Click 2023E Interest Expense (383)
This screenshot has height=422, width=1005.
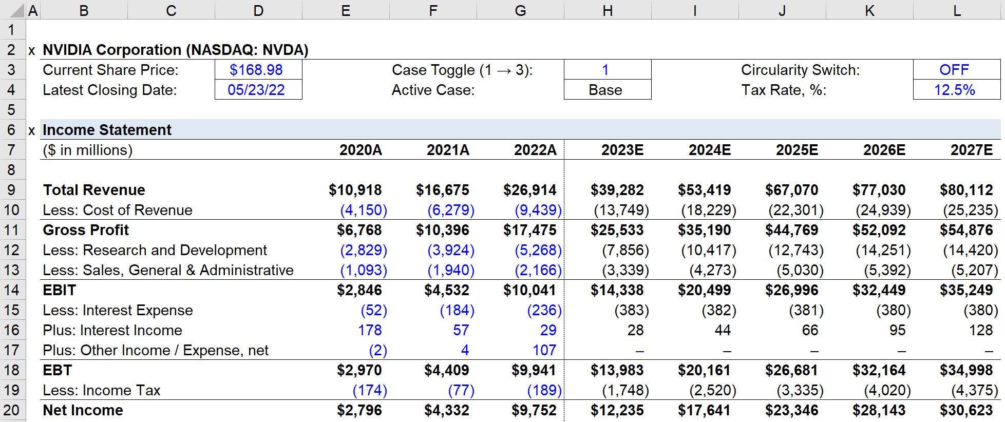tap(631, 310)
